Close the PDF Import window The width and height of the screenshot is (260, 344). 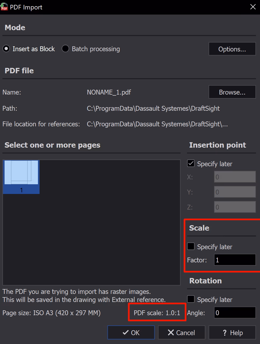pyautogui.click(x=253, y=7)
